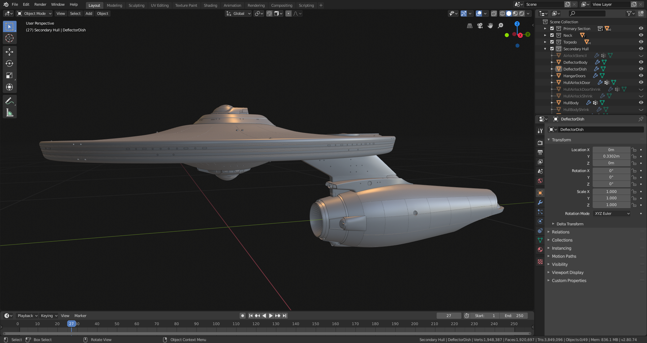Open the Playback dropdown in timeline
The height and width of the screenshot is (343, 647).
click(x=27, y=316)
